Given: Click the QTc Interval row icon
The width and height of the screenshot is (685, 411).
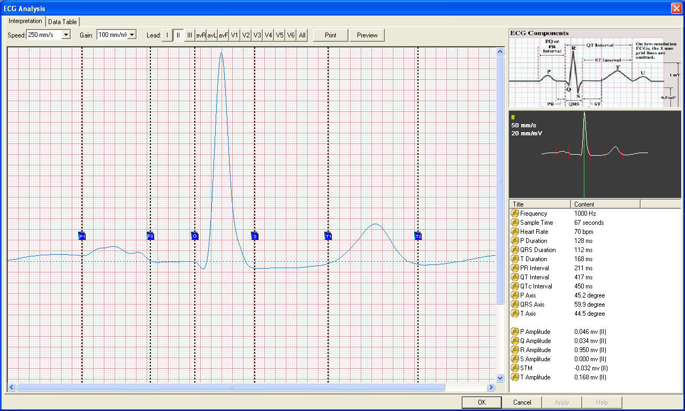Looking at the screenshot, I should pos(515,286).
